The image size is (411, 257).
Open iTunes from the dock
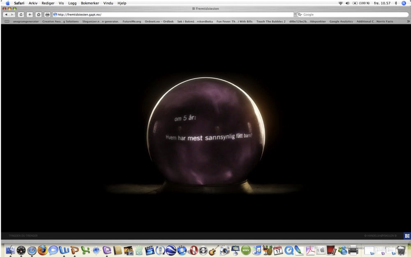(257, 250)
